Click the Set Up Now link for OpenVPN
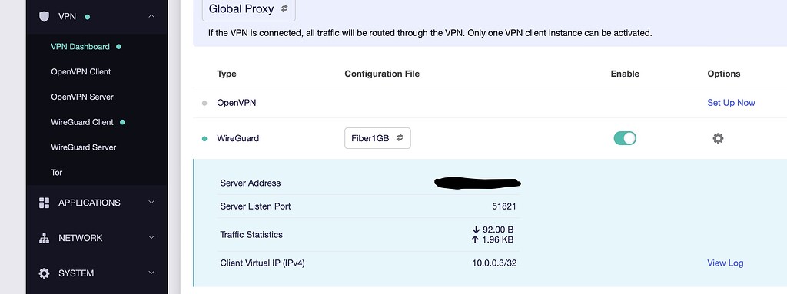The height and width of the screenshot is (294, 787). click(731, 103)
